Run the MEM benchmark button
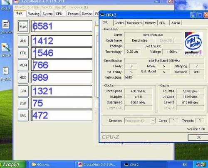Image resolution: width=208 pixels, height=168 pixels. tap(23, 65)
